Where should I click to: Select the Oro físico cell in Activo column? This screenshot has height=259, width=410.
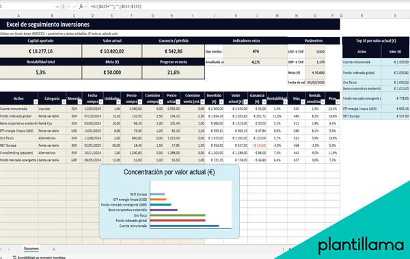point(19,138)
